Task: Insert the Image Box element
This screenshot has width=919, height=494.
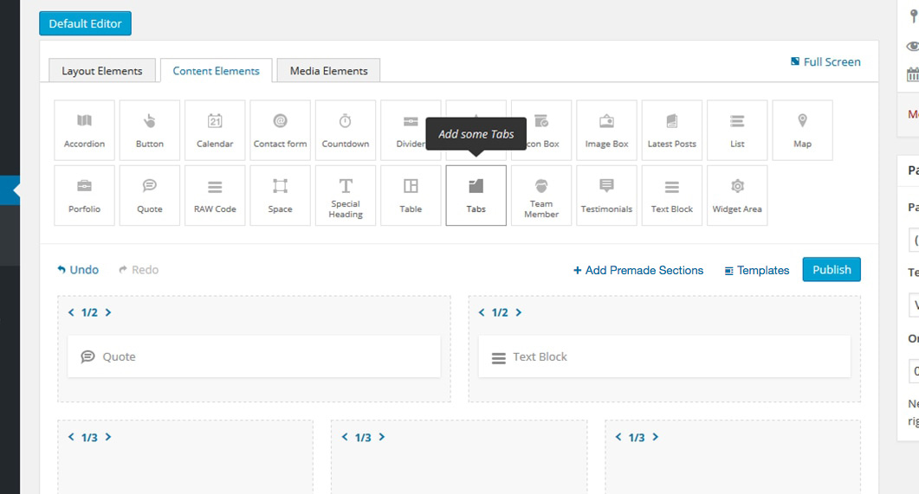Action: pos(606,130)
